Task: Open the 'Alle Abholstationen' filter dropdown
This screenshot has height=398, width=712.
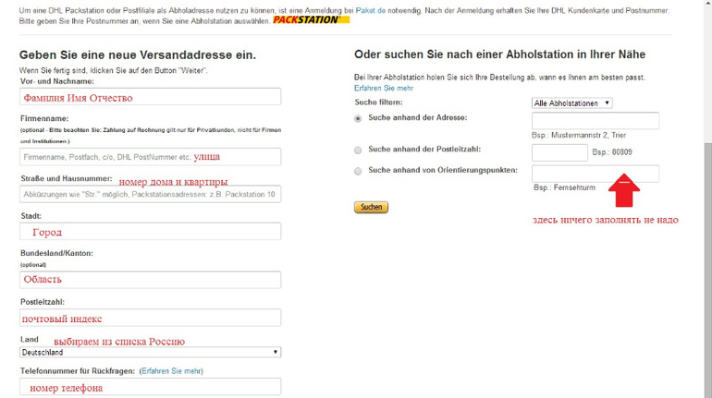Action: (x=571, y=103)
